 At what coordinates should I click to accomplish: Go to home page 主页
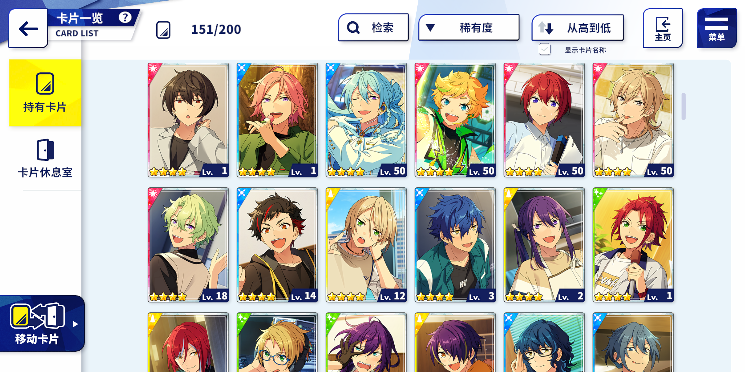coord(663,29)
